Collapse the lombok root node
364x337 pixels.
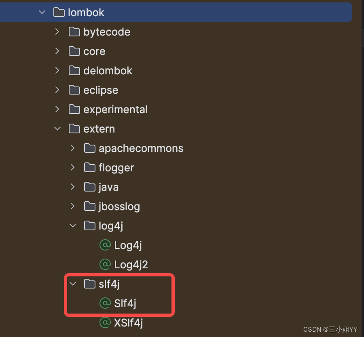point(42,12)
